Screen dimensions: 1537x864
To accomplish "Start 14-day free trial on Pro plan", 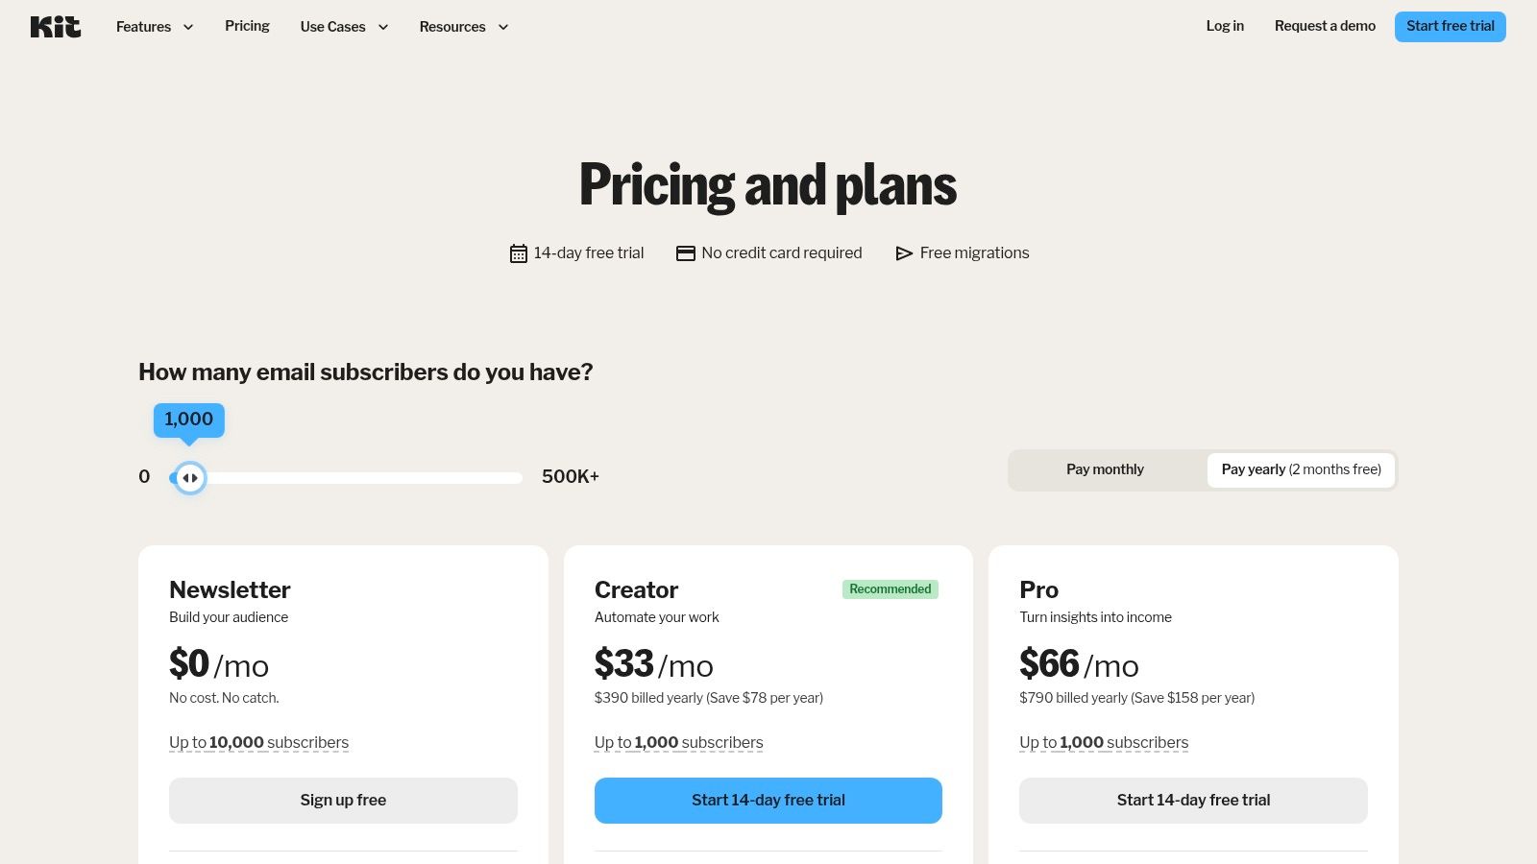I will pos(1192,800).
